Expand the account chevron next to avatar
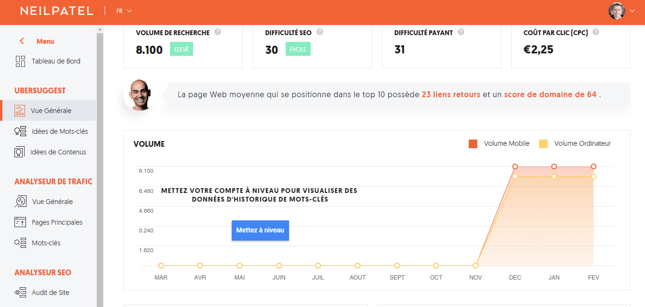Screen dimensions: 645x307 click(632, 11)
